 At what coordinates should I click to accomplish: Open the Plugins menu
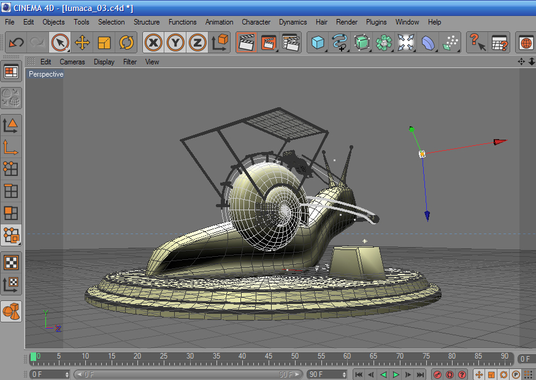[x=377, y=22]
